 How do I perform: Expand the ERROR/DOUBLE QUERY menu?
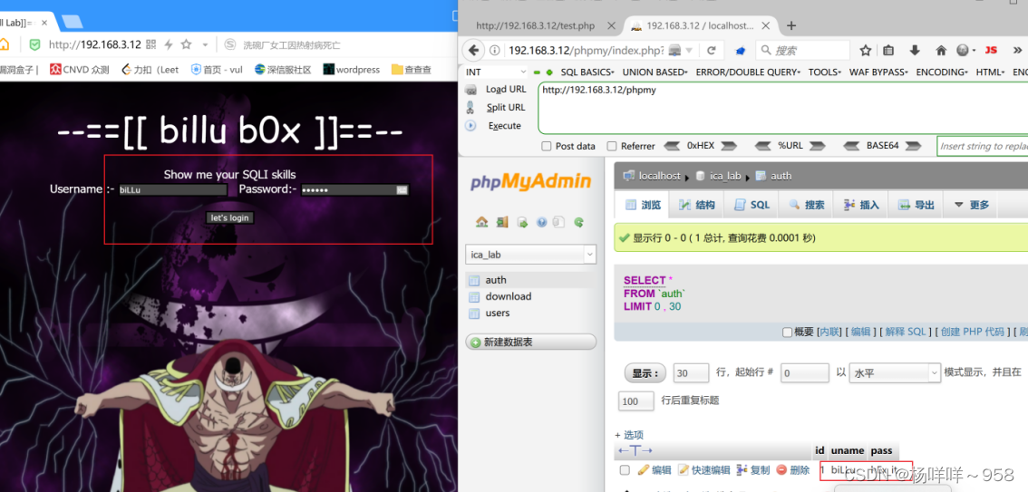coord(748,72)
